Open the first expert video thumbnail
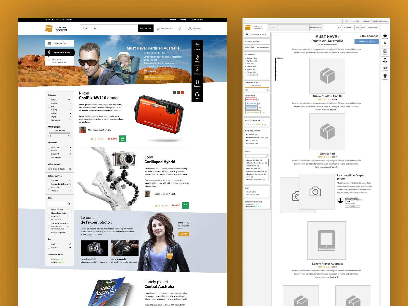 95,248
